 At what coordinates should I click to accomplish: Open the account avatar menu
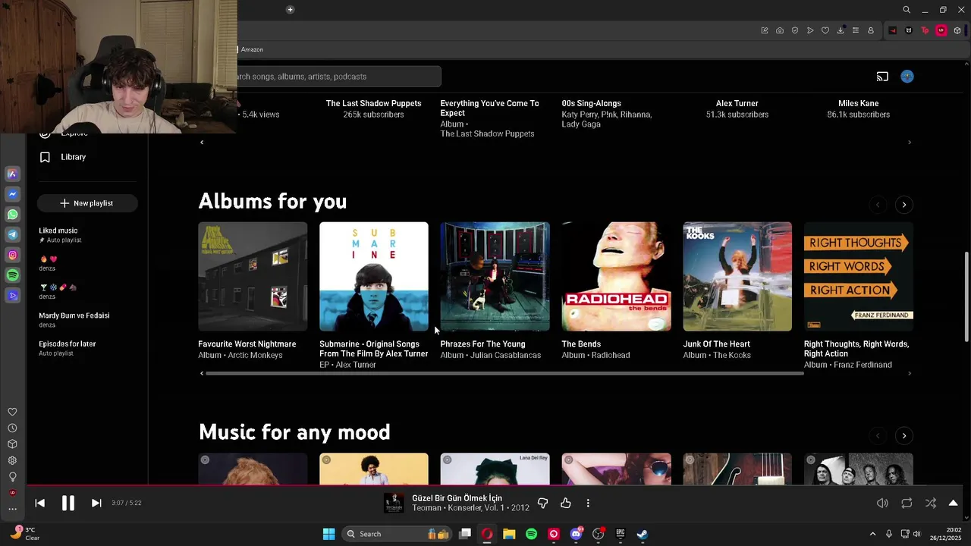pyautogui.click(x=907, y=77)
